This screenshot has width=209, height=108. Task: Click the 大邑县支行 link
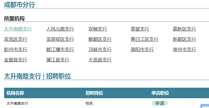pos(100,60)
